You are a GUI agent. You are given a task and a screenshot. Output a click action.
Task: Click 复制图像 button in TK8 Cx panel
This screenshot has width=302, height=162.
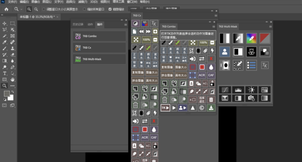tap(138, 73)
